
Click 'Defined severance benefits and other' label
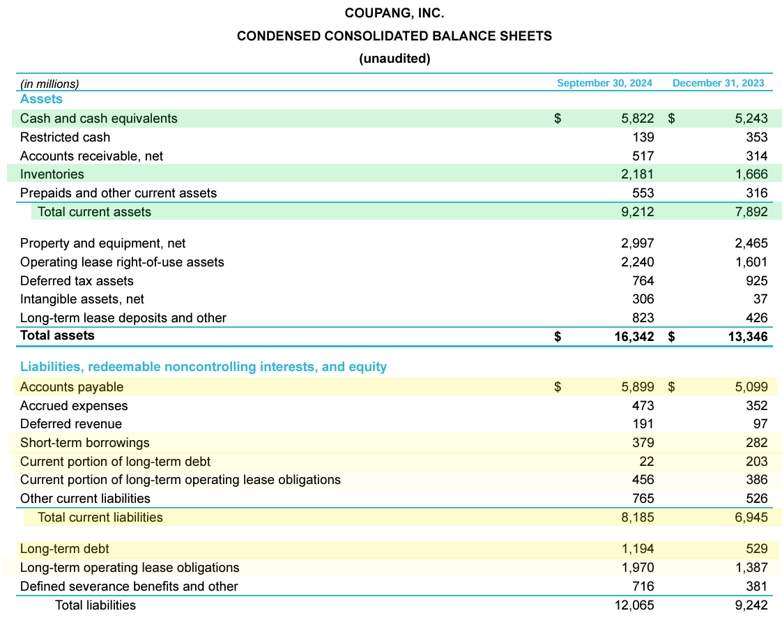click(x=129, y=586)
